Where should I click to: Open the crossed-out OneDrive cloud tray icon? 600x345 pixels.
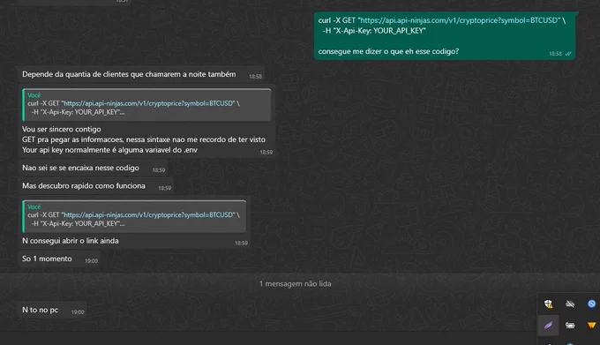[570, 304]
